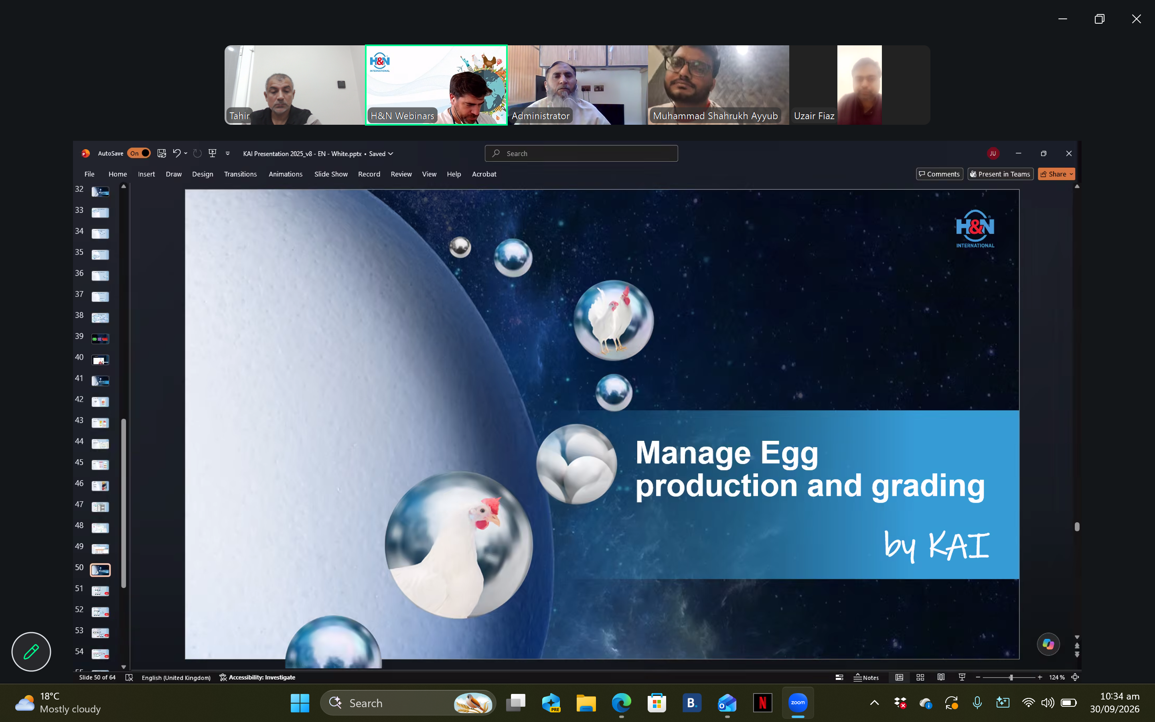Open the File menu
Screen dimensions: 1155x722
89,174
